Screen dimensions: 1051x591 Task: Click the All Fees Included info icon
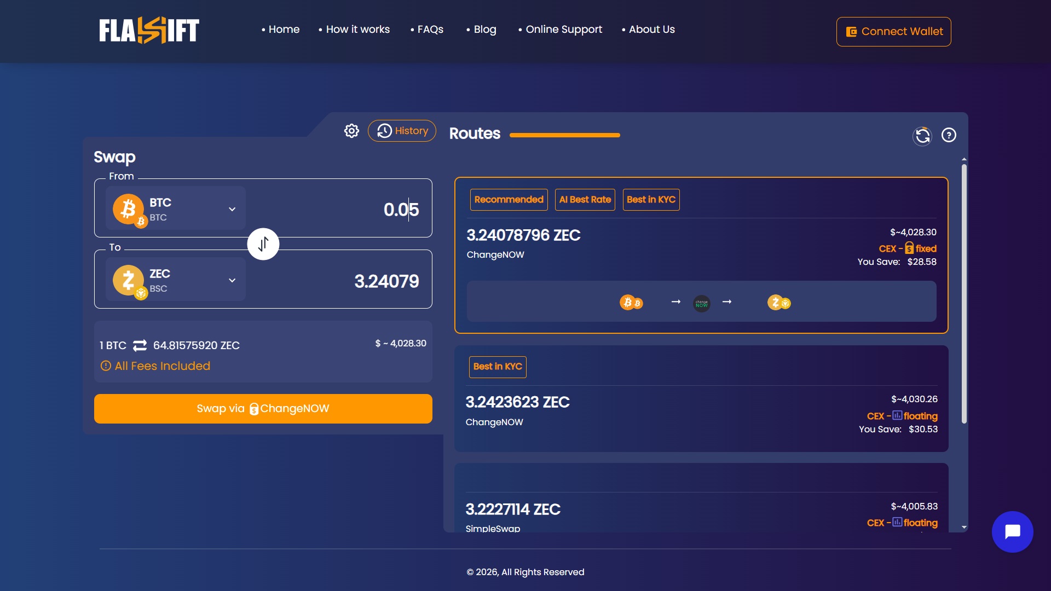106,366
